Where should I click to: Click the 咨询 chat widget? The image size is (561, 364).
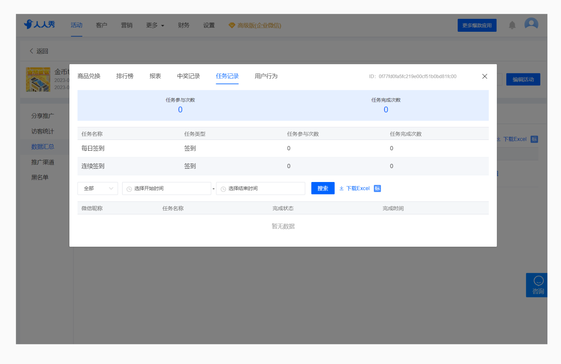point(537,285)
